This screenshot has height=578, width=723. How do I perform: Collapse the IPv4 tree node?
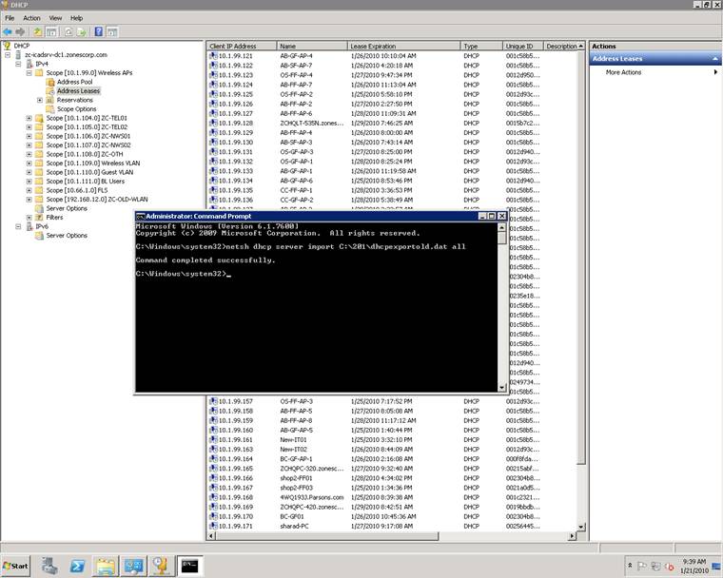click(x=18, y=64)
